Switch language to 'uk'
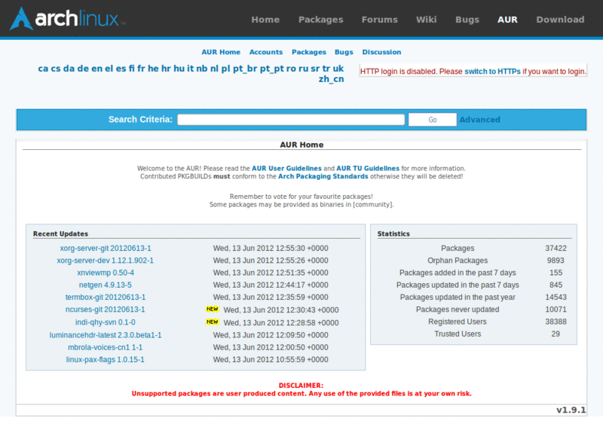603x427 pixels. point(338,69)
